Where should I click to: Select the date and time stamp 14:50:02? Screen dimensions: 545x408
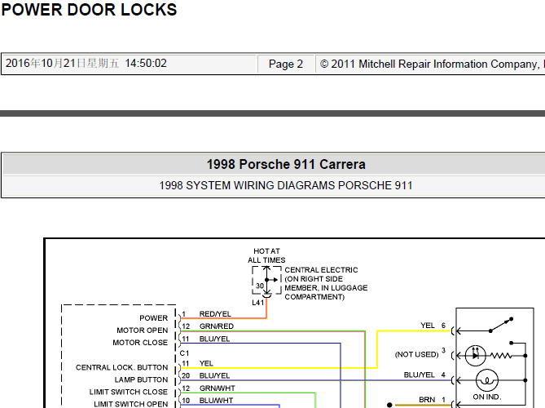tap(86, 64)
